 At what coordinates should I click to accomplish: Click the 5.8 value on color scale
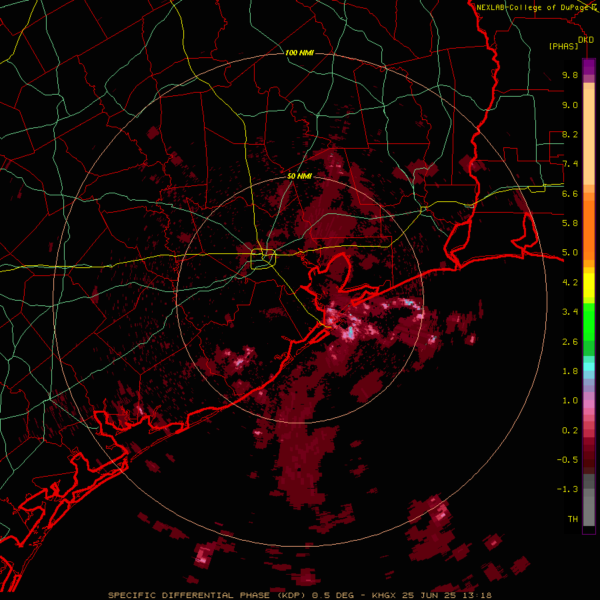570,223
